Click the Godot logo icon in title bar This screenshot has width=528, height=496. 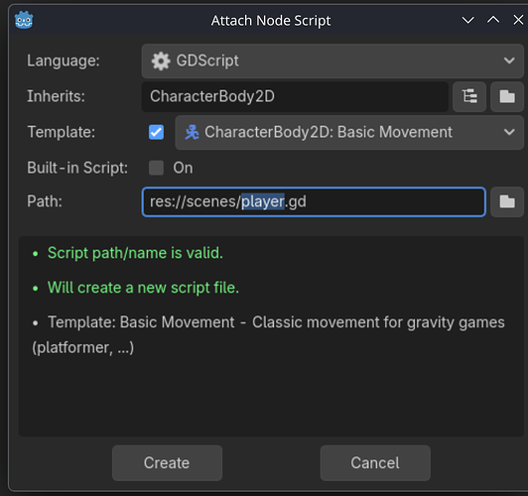[x=24, y=20]
